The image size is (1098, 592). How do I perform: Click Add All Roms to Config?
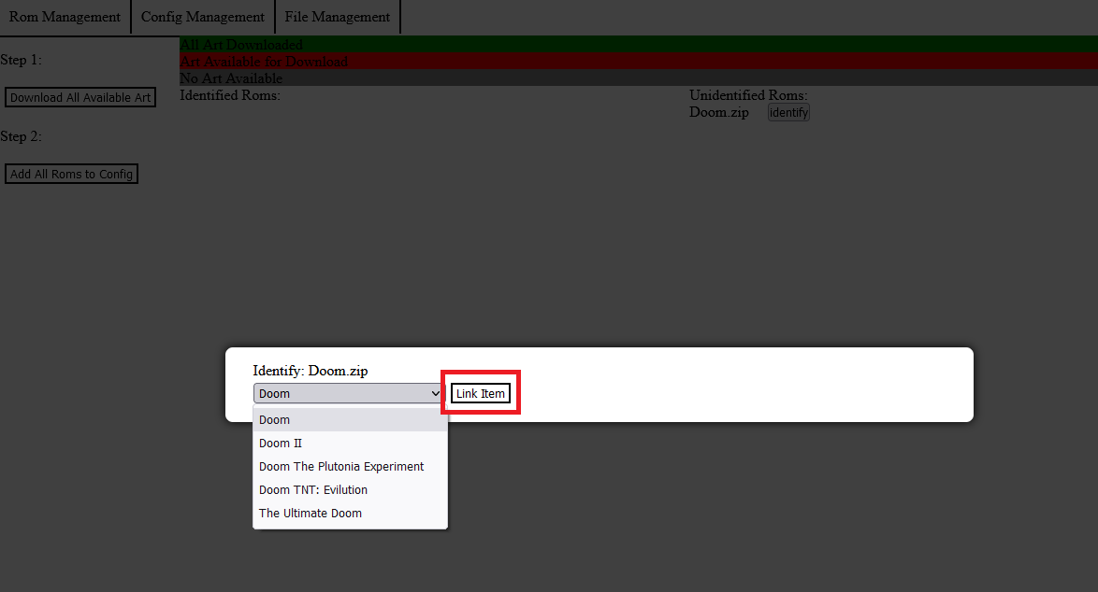click(71, 174)
